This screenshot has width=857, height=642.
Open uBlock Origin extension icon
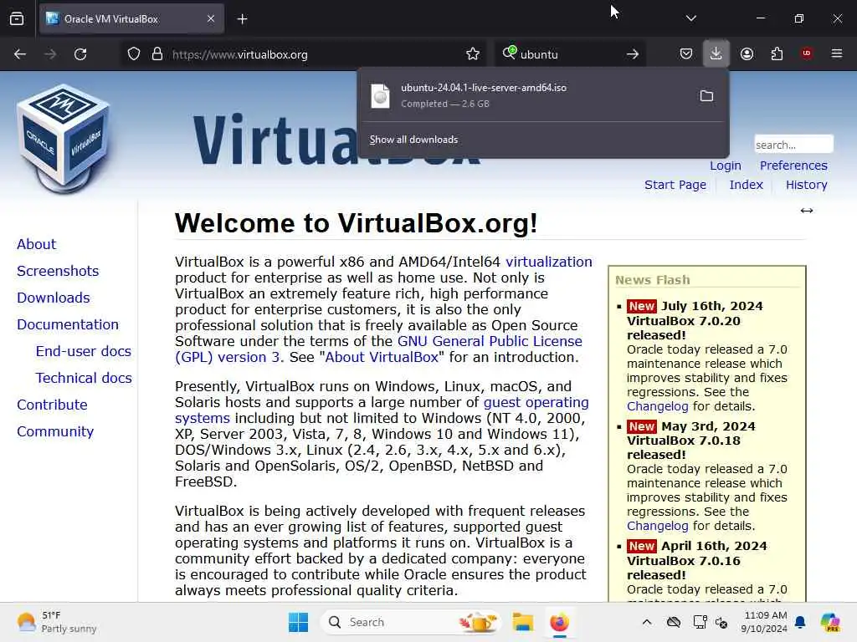coord(807,53)
